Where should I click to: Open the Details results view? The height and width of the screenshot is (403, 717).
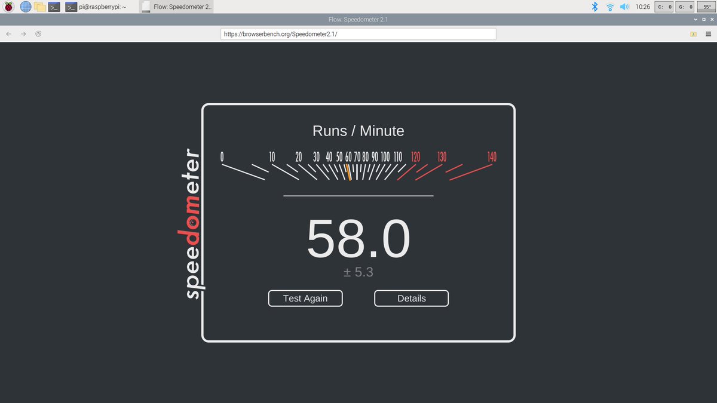412,298
